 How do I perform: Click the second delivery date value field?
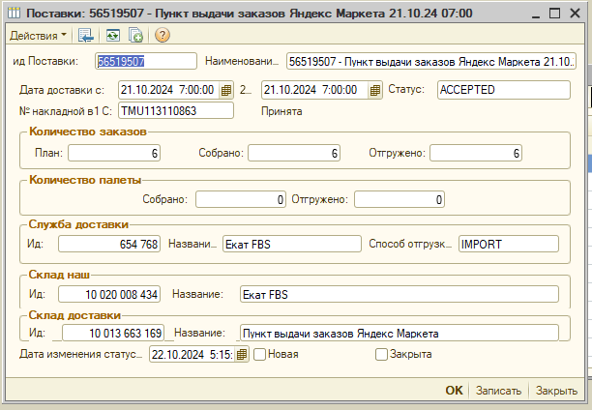[x=315, y=90]
